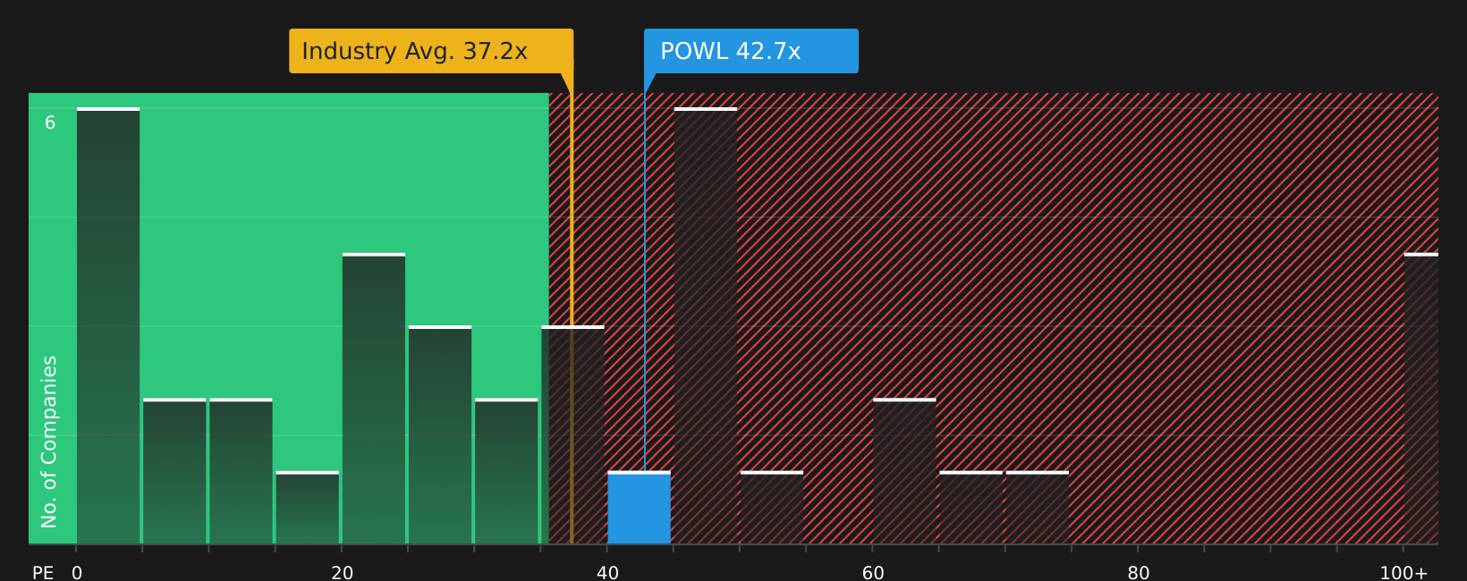Select the bar for PE 20-25
1467x581 pixels.
pyautogui.click(x=374, y=399)
